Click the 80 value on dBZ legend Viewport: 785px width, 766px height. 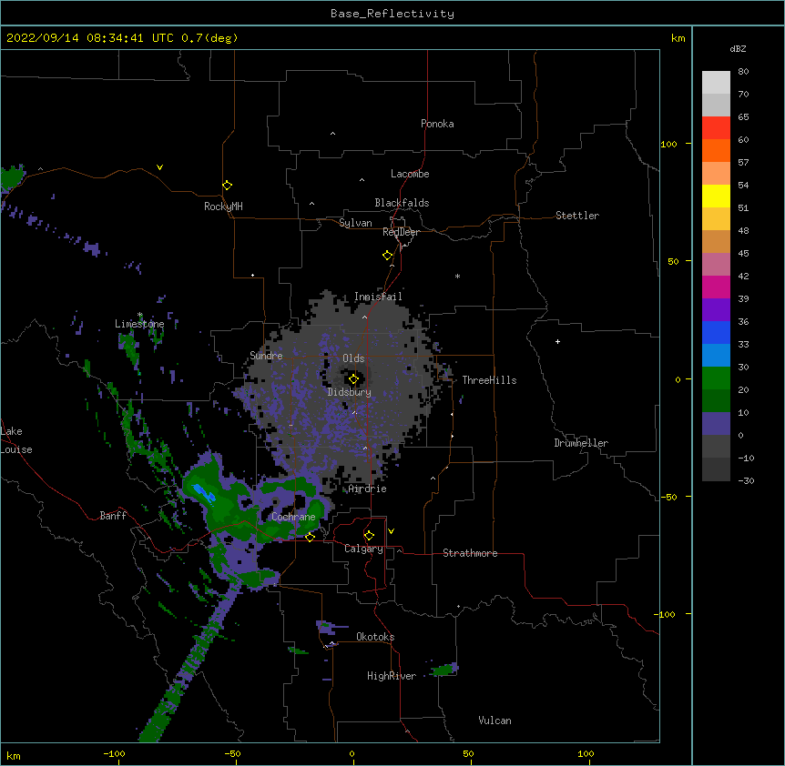coord(743,72)
